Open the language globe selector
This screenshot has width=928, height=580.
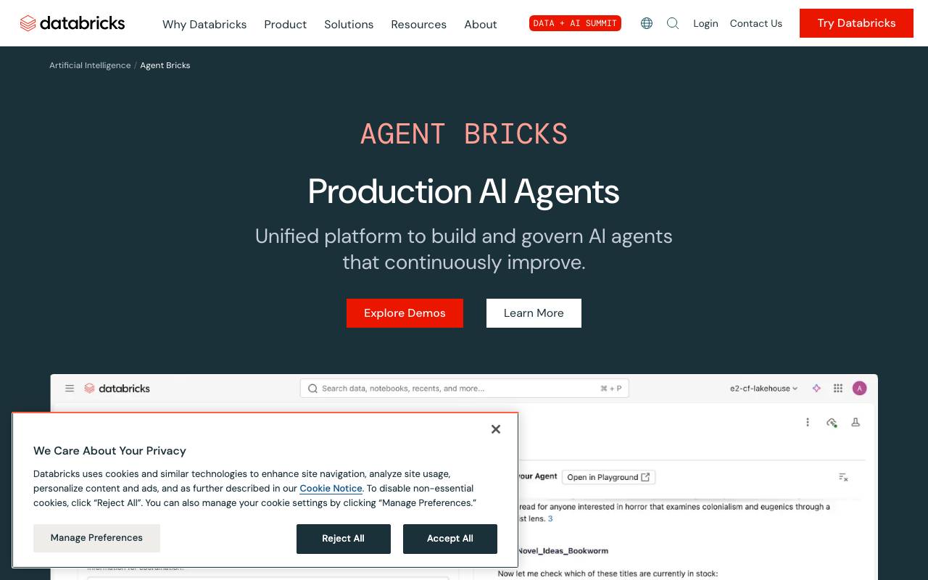coord(647,23)
